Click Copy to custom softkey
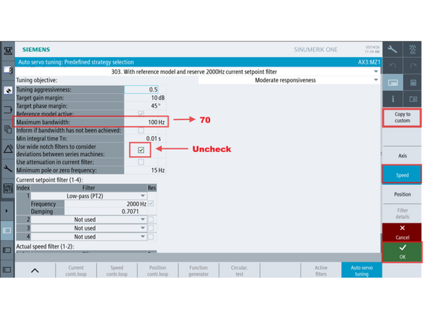The image size is (424, 318). (x=402, y=117)
